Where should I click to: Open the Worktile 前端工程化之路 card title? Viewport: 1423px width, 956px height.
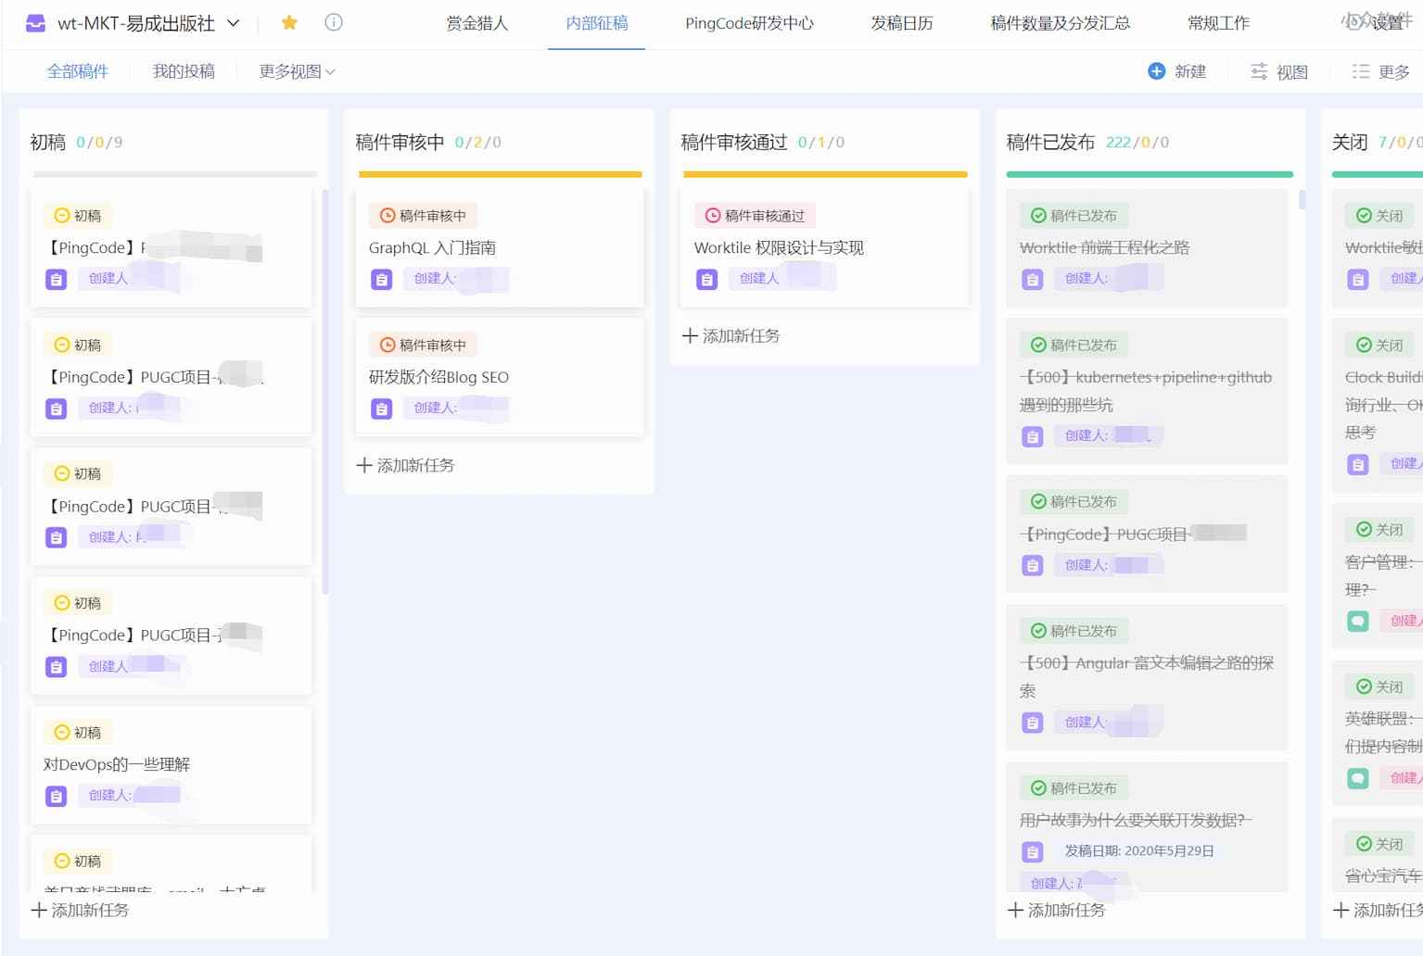click(1104, 247)
